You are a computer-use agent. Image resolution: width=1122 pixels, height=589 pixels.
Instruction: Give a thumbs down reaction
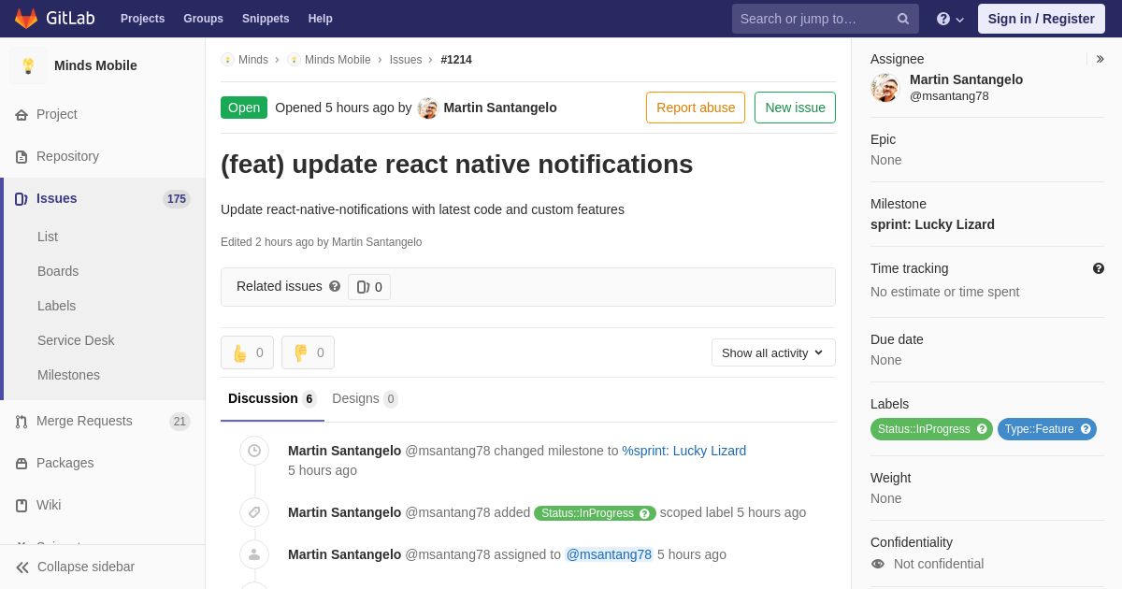coord(308,352)
